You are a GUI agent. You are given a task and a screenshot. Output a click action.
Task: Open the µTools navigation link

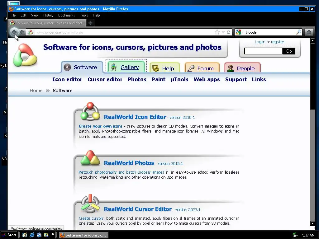[x=179, y=79]
